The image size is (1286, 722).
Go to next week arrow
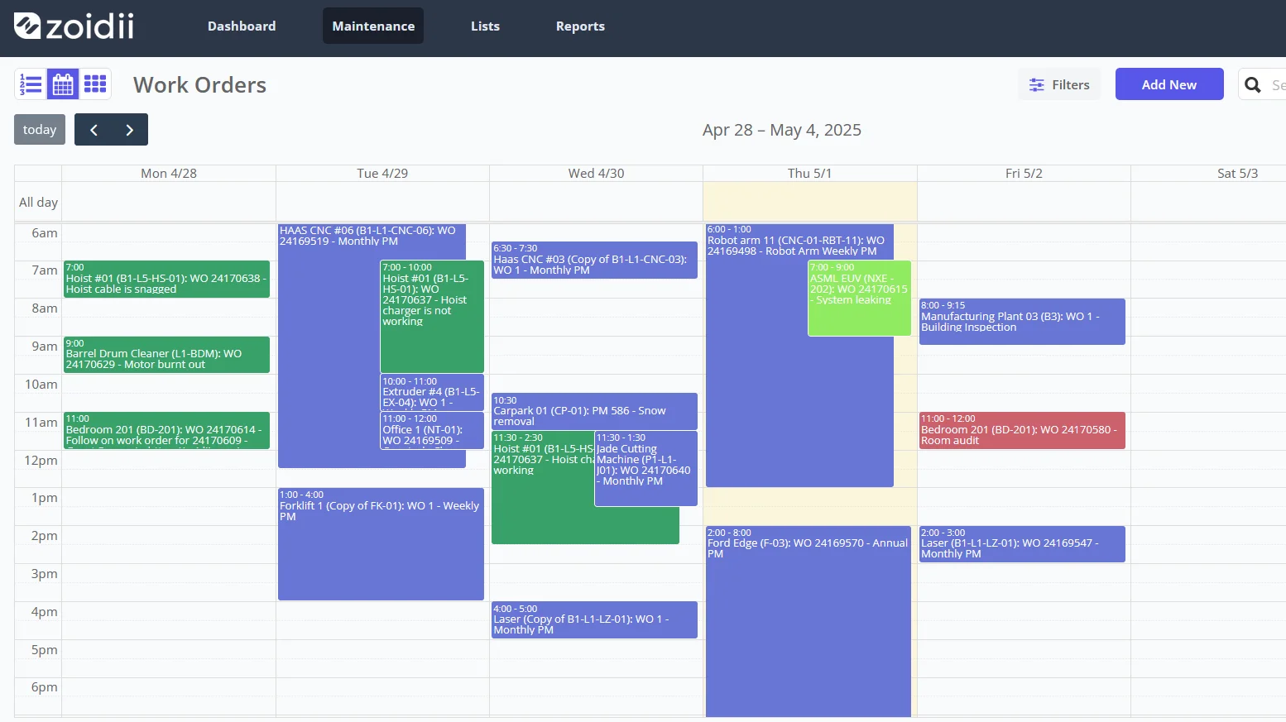pos(129,130)
